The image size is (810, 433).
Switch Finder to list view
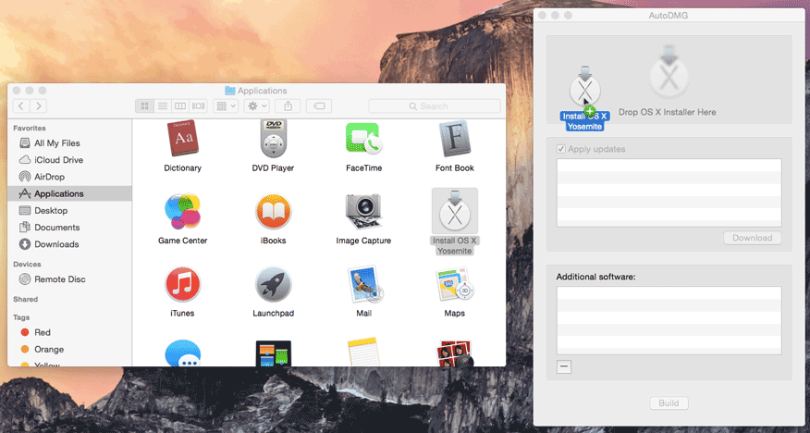coord(163,106)
